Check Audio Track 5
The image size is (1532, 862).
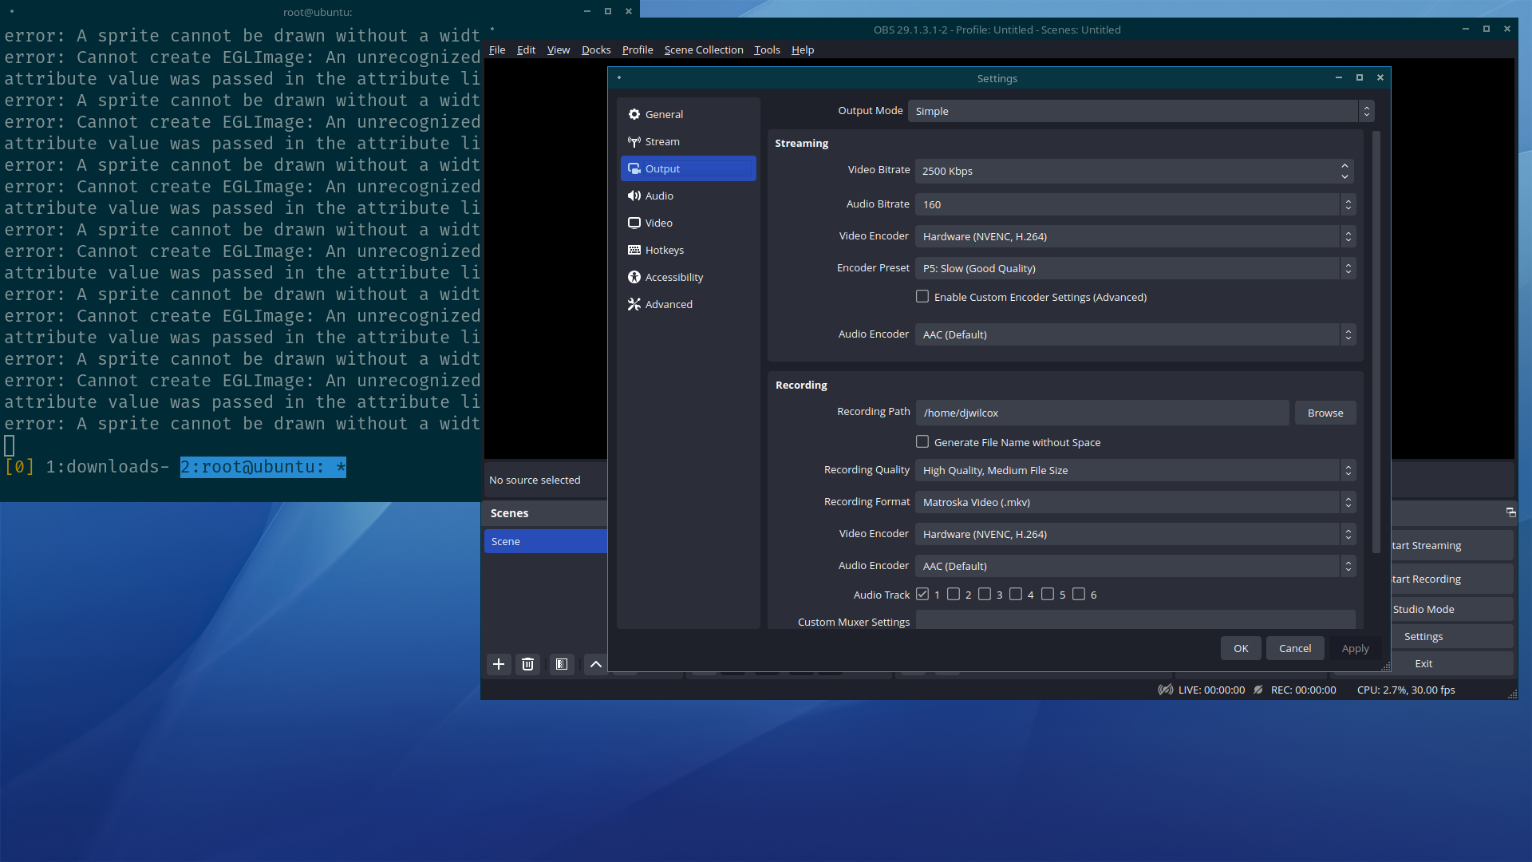click(x=1048, y=595)
